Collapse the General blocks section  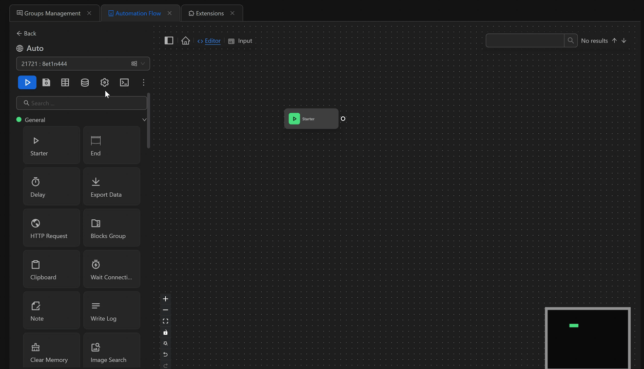coord(144,119)
